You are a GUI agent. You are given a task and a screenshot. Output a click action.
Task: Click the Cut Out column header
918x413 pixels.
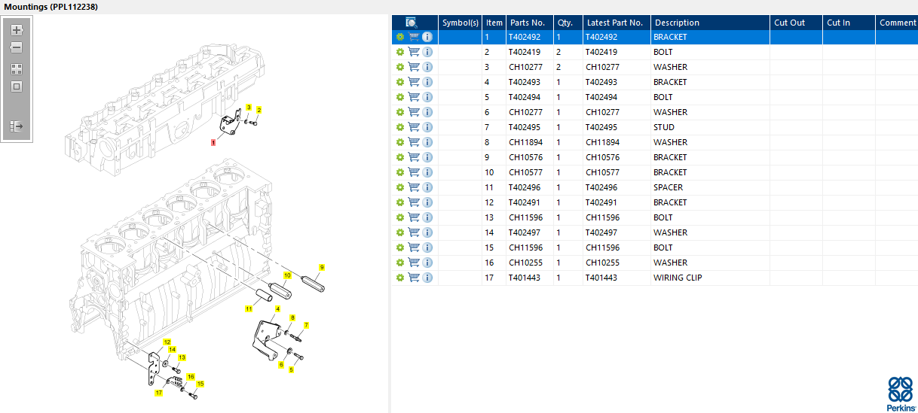(796, 23)
